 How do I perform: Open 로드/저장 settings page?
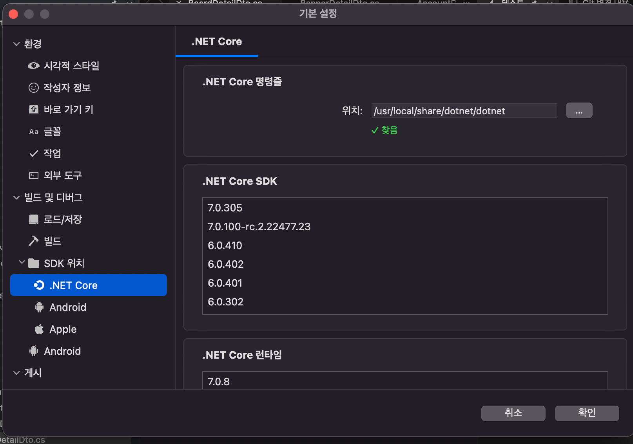point(63,219)
